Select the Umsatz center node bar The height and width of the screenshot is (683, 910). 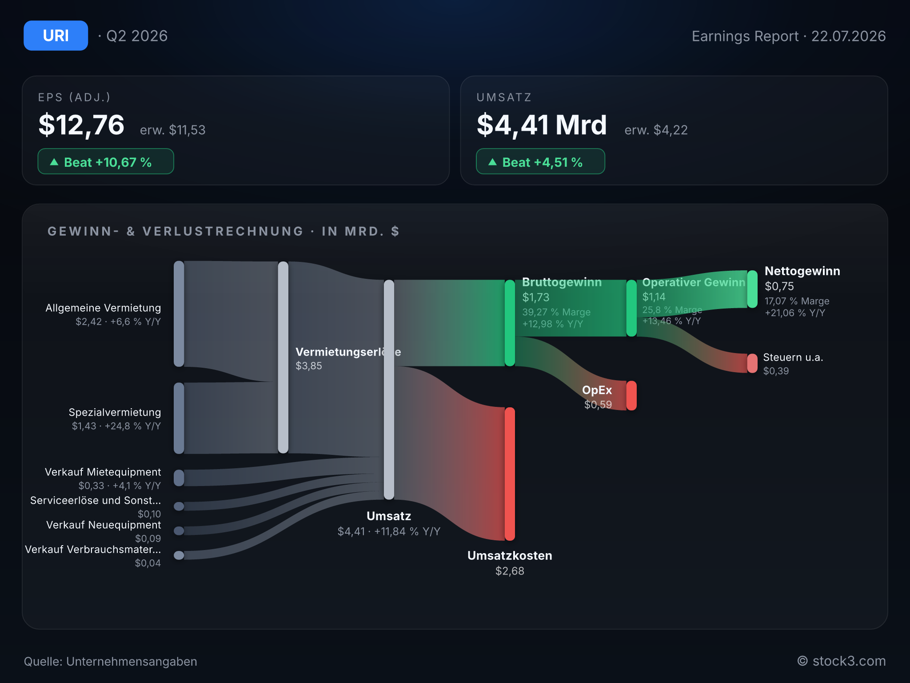(389, 390)
